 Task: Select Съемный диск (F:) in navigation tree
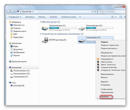(x=19, y=77)
